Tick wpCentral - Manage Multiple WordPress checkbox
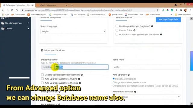 pos(117,34)
